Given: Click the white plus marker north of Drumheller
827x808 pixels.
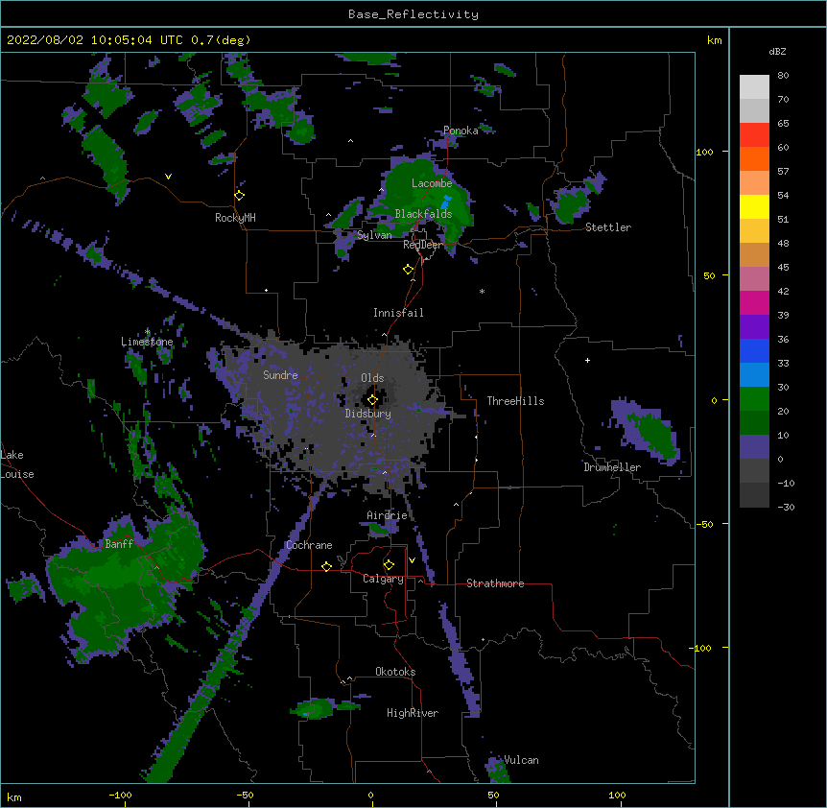Looking at the screenshot, I should click(x=587, y=360).
